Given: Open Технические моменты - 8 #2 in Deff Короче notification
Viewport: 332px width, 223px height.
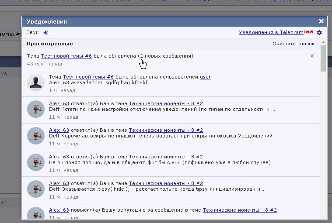Looking at the screenshot, I should [165, 130].
